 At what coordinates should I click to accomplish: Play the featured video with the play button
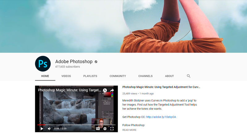click(42, 129)
